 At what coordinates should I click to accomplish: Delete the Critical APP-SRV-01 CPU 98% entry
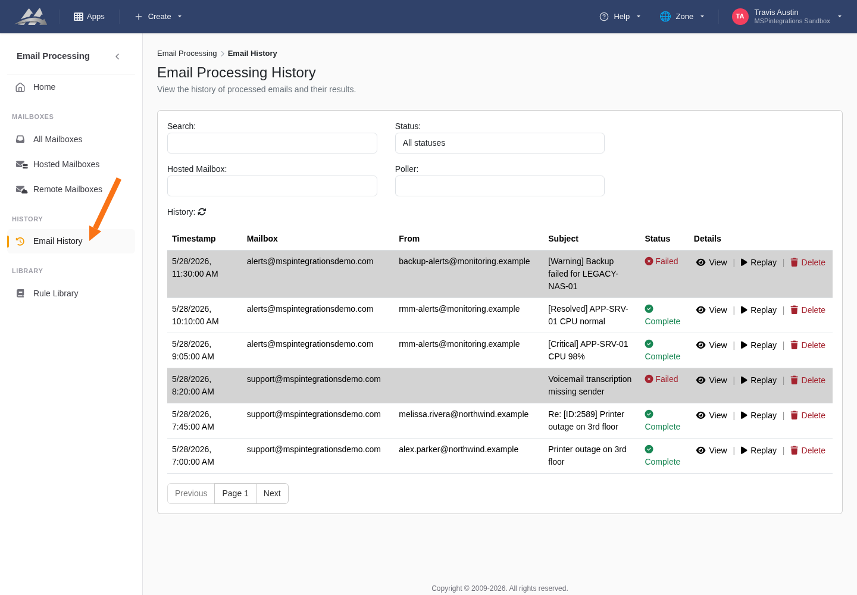point(808,345)
